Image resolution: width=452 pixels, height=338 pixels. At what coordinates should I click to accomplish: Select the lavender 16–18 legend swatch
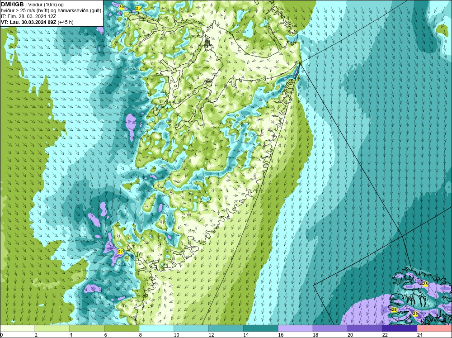pyautogui.click(x=295, y=328)
